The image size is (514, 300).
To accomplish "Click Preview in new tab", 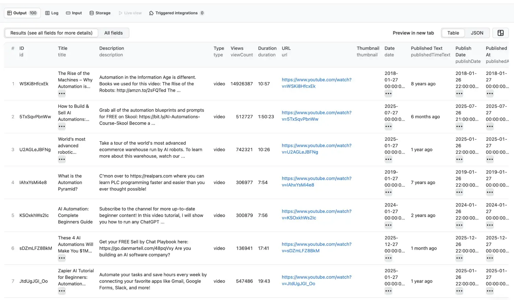I will pos(413,33).
